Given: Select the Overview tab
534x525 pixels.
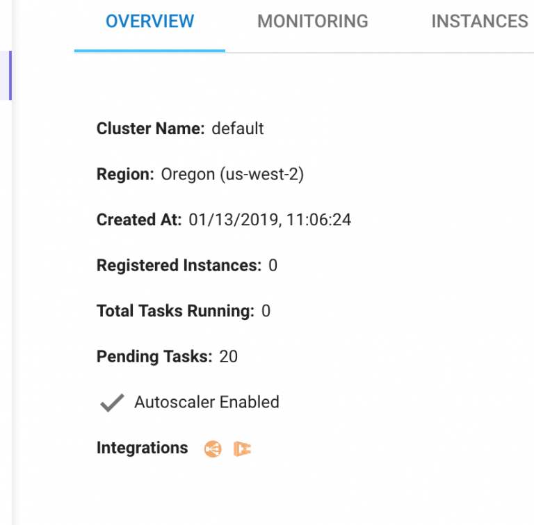Looking at the screenshot, I should (x=149, y=22).
